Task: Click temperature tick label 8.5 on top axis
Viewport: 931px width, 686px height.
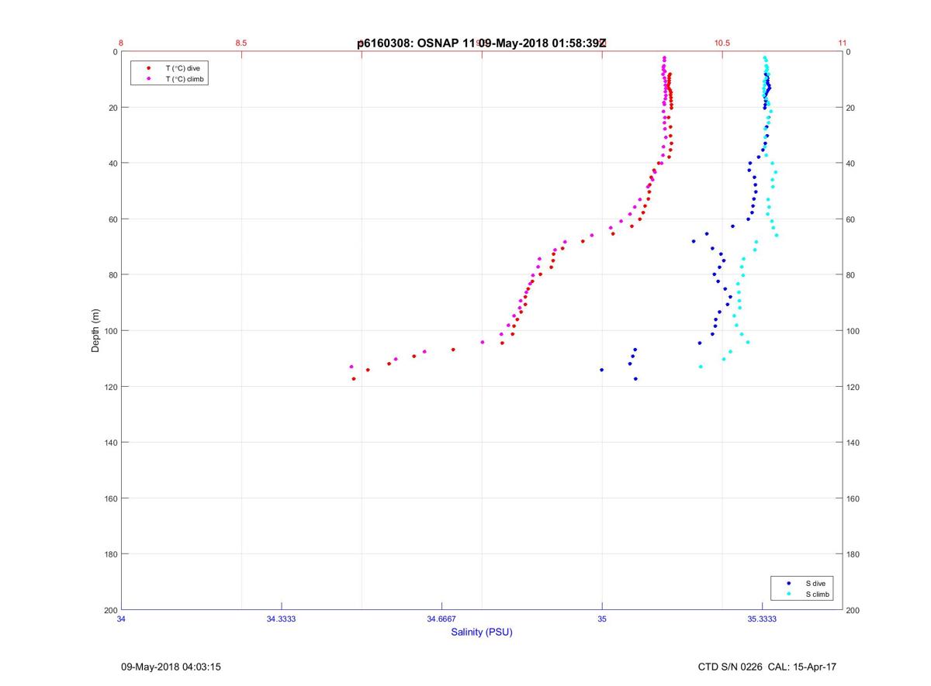Action: pyautogui.click(x=241, y=43)
